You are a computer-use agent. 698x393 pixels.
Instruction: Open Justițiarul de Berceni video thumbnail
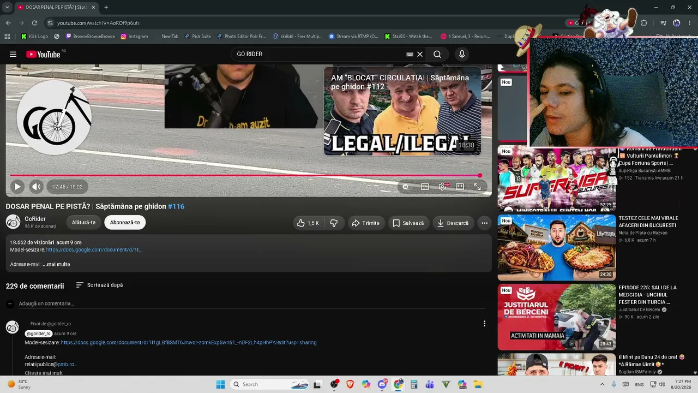pos(557,317)
